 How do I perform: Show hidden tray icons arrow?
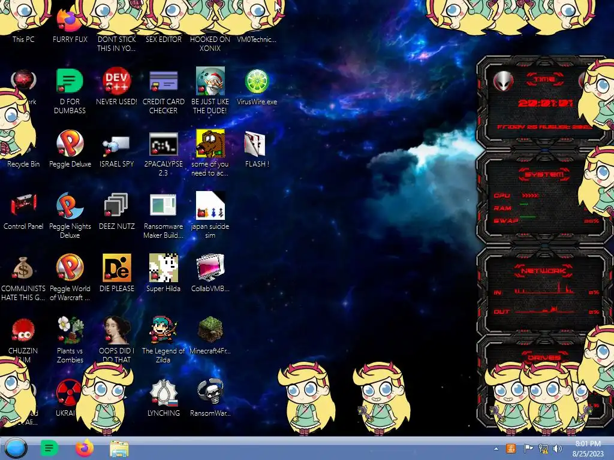tap(496, 449)
